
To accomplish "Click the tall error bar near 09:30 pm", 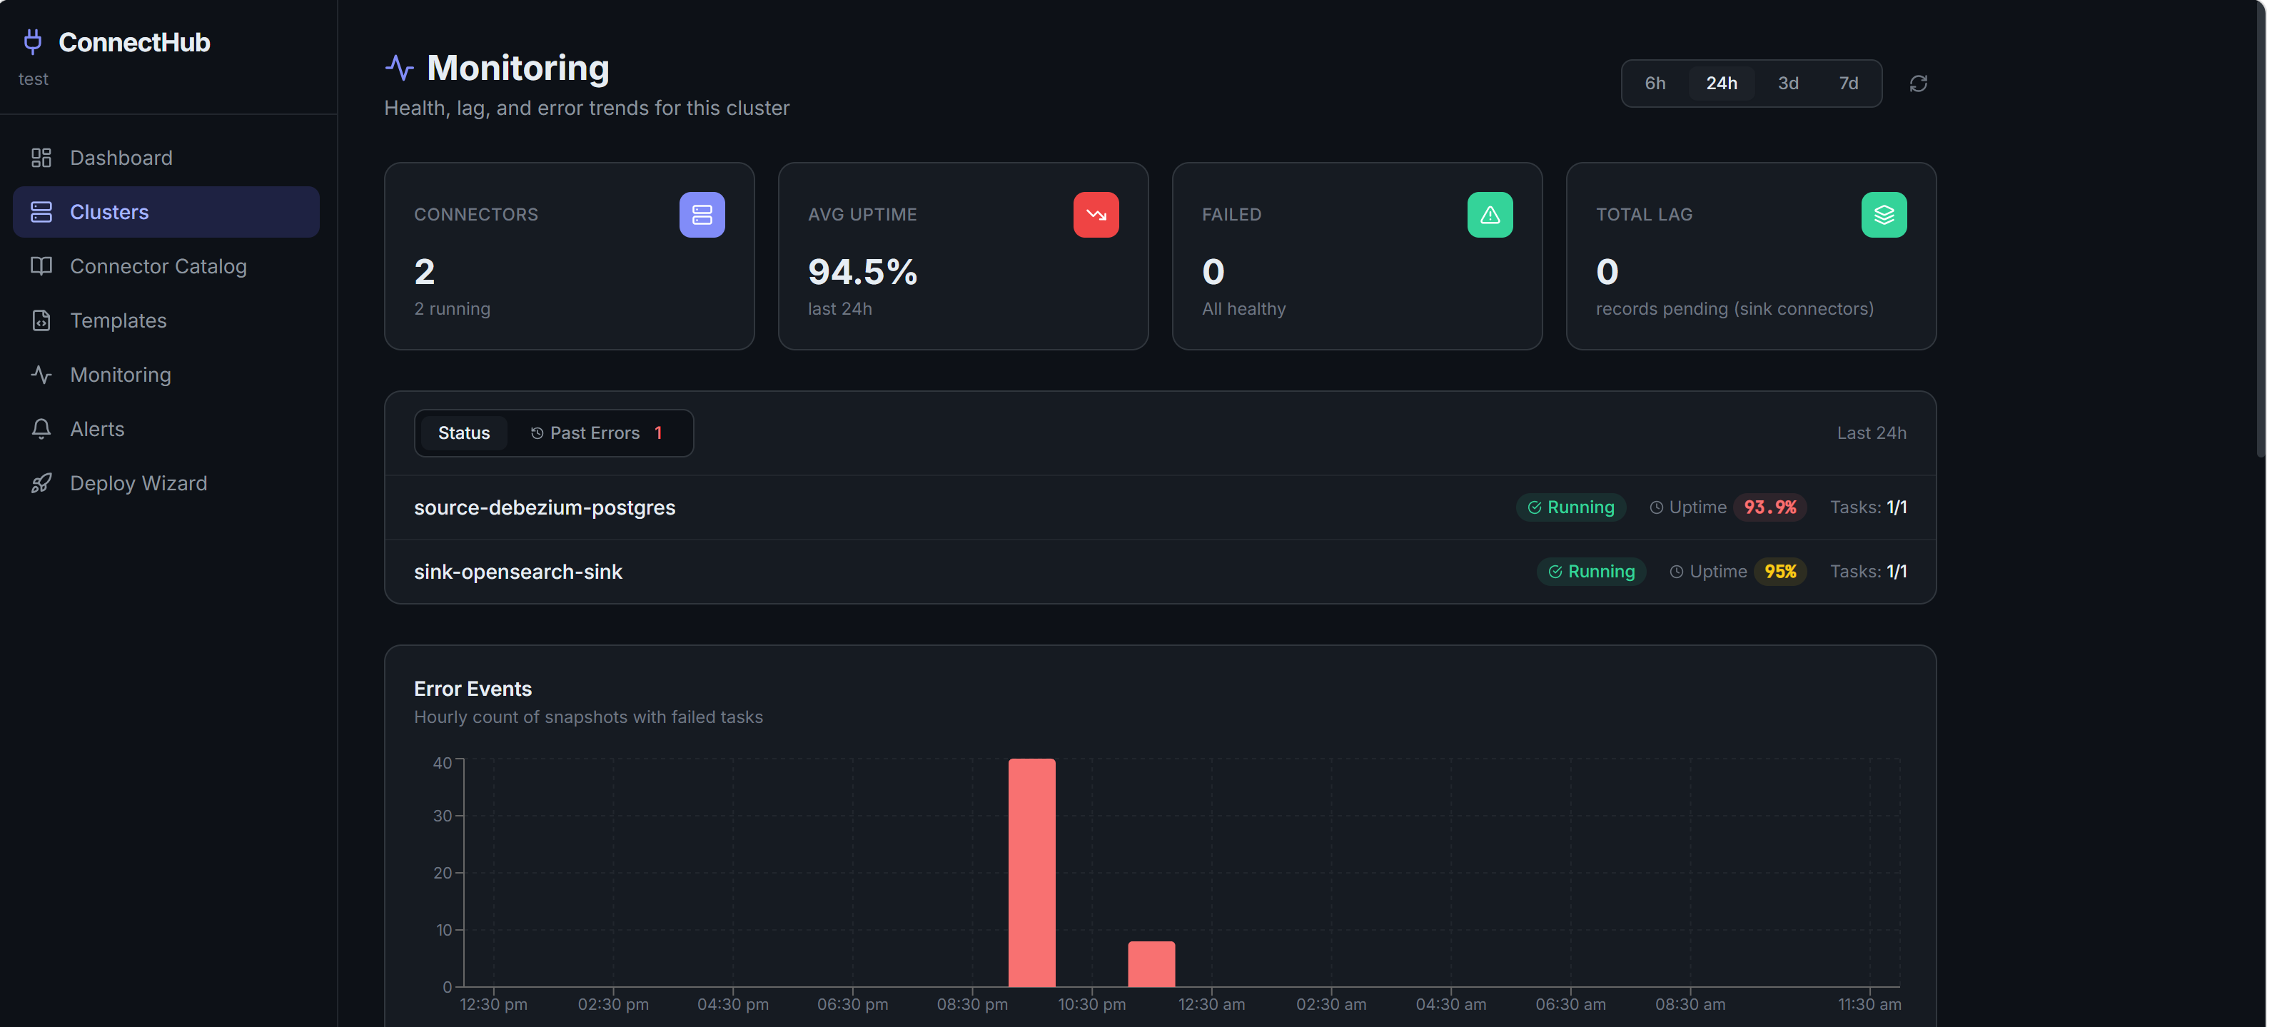I will 1032,873.
